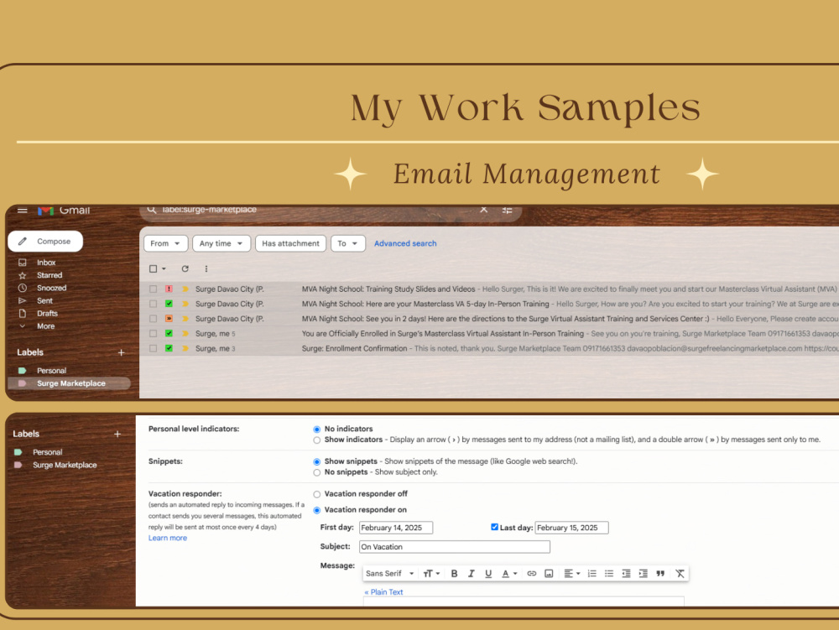Select Vacation responder on

pos(317,511)
